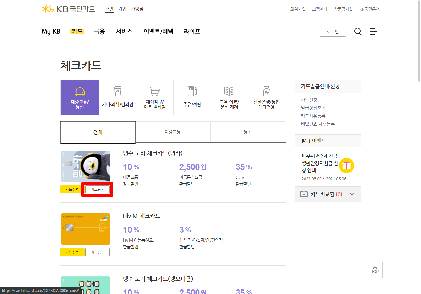Switch to the 전체 tab

pos(98,132)
